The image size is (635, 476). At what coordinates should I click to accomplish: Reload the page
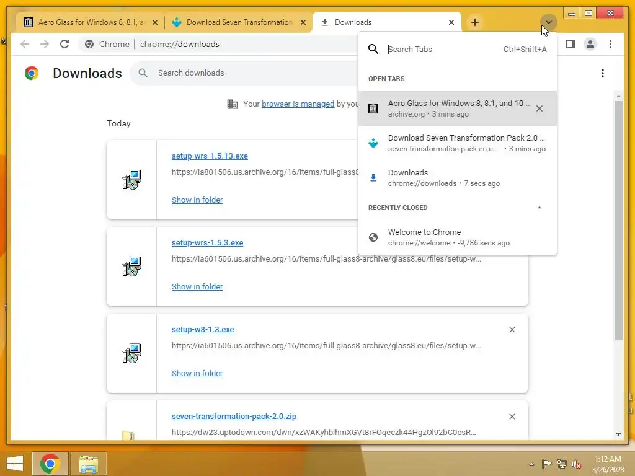64,44
